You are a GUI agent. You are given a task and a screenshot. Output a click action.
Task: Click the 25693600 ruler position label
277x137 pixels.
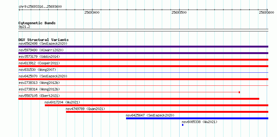click(266, 12)
